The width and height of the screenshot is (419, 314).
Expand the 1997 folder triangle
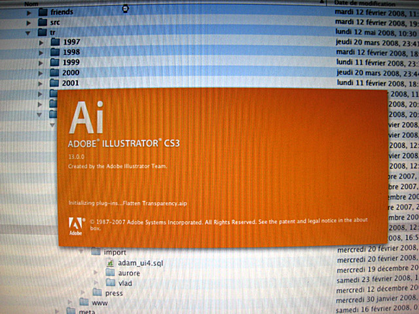tap(41, 43)
